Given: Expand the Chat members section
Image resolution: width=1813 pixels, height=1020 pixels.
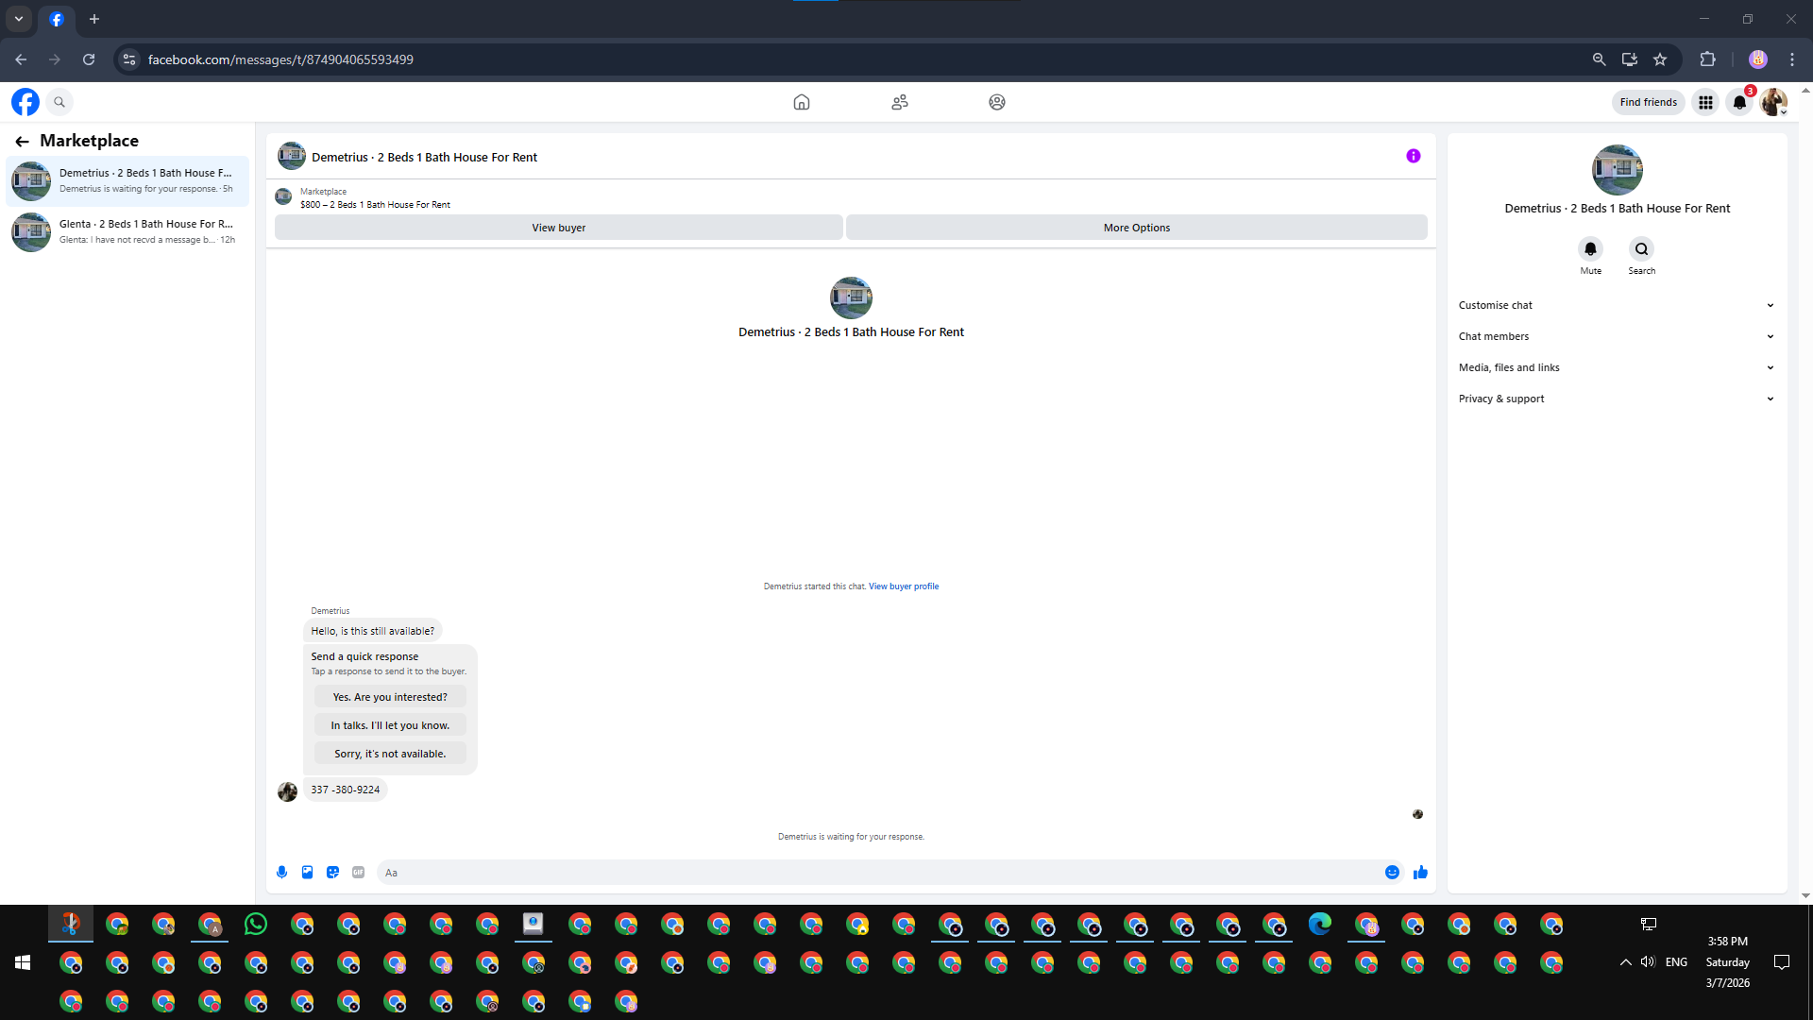Looking at the screenshot, I should [x=1617, y=336].
